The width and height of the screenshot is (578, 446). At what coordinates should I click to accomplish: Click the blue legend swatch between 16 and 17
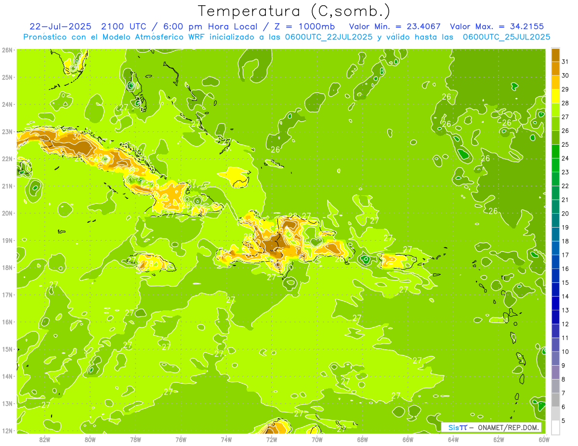(556, 262)
